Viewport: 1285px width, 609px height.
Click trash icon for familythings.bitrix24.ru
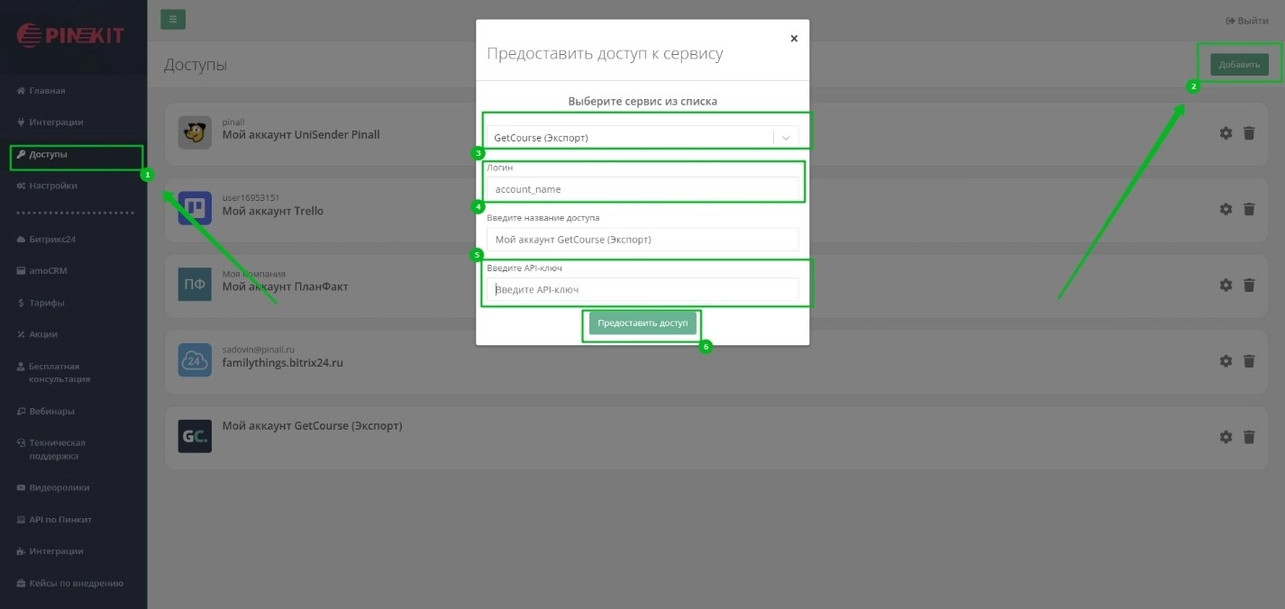1249,361
